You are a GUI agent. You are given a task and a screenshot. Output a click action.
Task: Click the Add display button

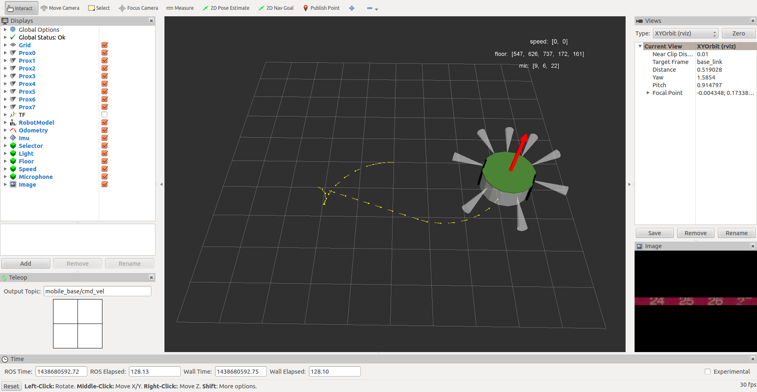(26, 264)
